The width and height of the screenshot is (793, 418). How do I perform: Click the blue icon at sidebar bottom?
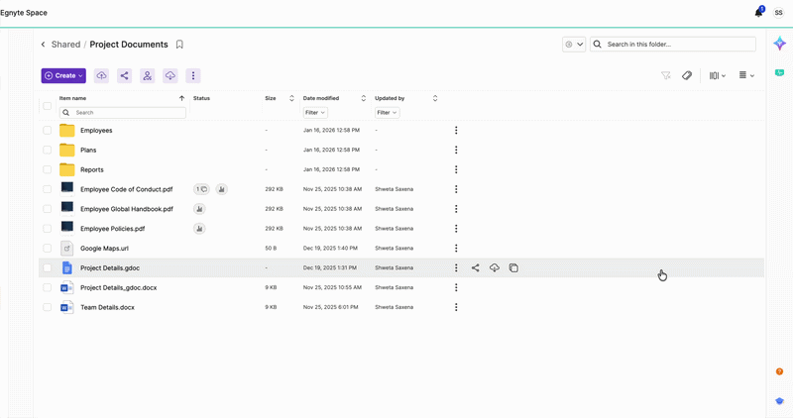click(779, 401)
